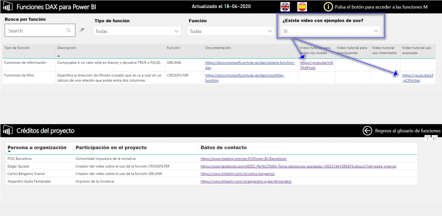
Task: Open Edgar Quispe's Facebook contact link
Action: 298,166
